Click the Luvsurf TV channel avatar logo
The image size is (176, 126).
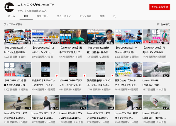(9, 7)
